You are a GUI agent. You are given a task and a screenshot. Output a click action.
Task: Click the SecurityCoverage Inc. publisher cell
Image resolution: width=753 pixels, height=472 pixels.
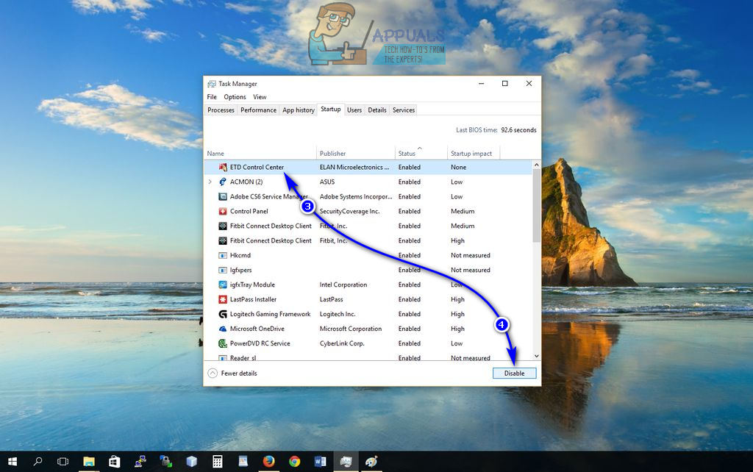(x=349, y=211)
